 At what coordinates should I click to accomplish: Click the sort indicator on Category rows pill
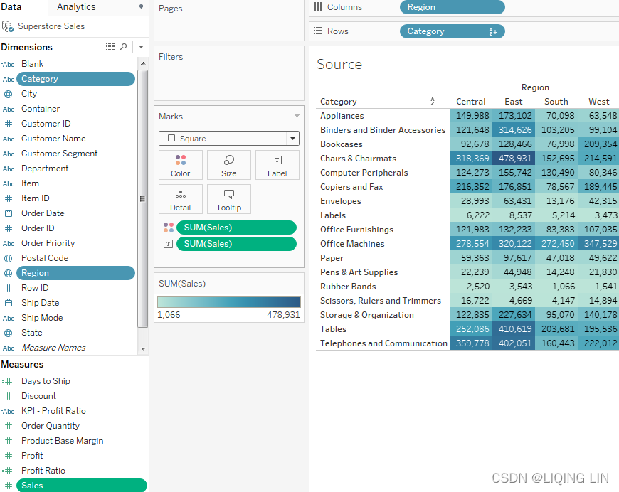coord(492,31)
